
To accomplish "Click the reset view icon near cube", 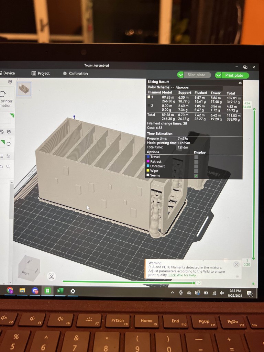I will click(52, 276).
